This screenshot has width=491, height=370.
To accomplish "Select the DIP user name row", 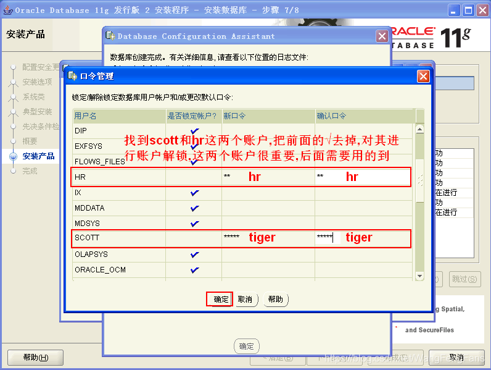I will (119, 131).
